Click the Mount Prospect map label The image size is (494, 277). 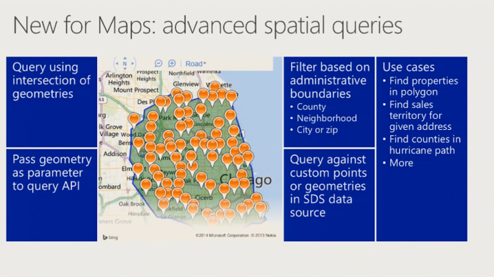[x=136, y=90]
